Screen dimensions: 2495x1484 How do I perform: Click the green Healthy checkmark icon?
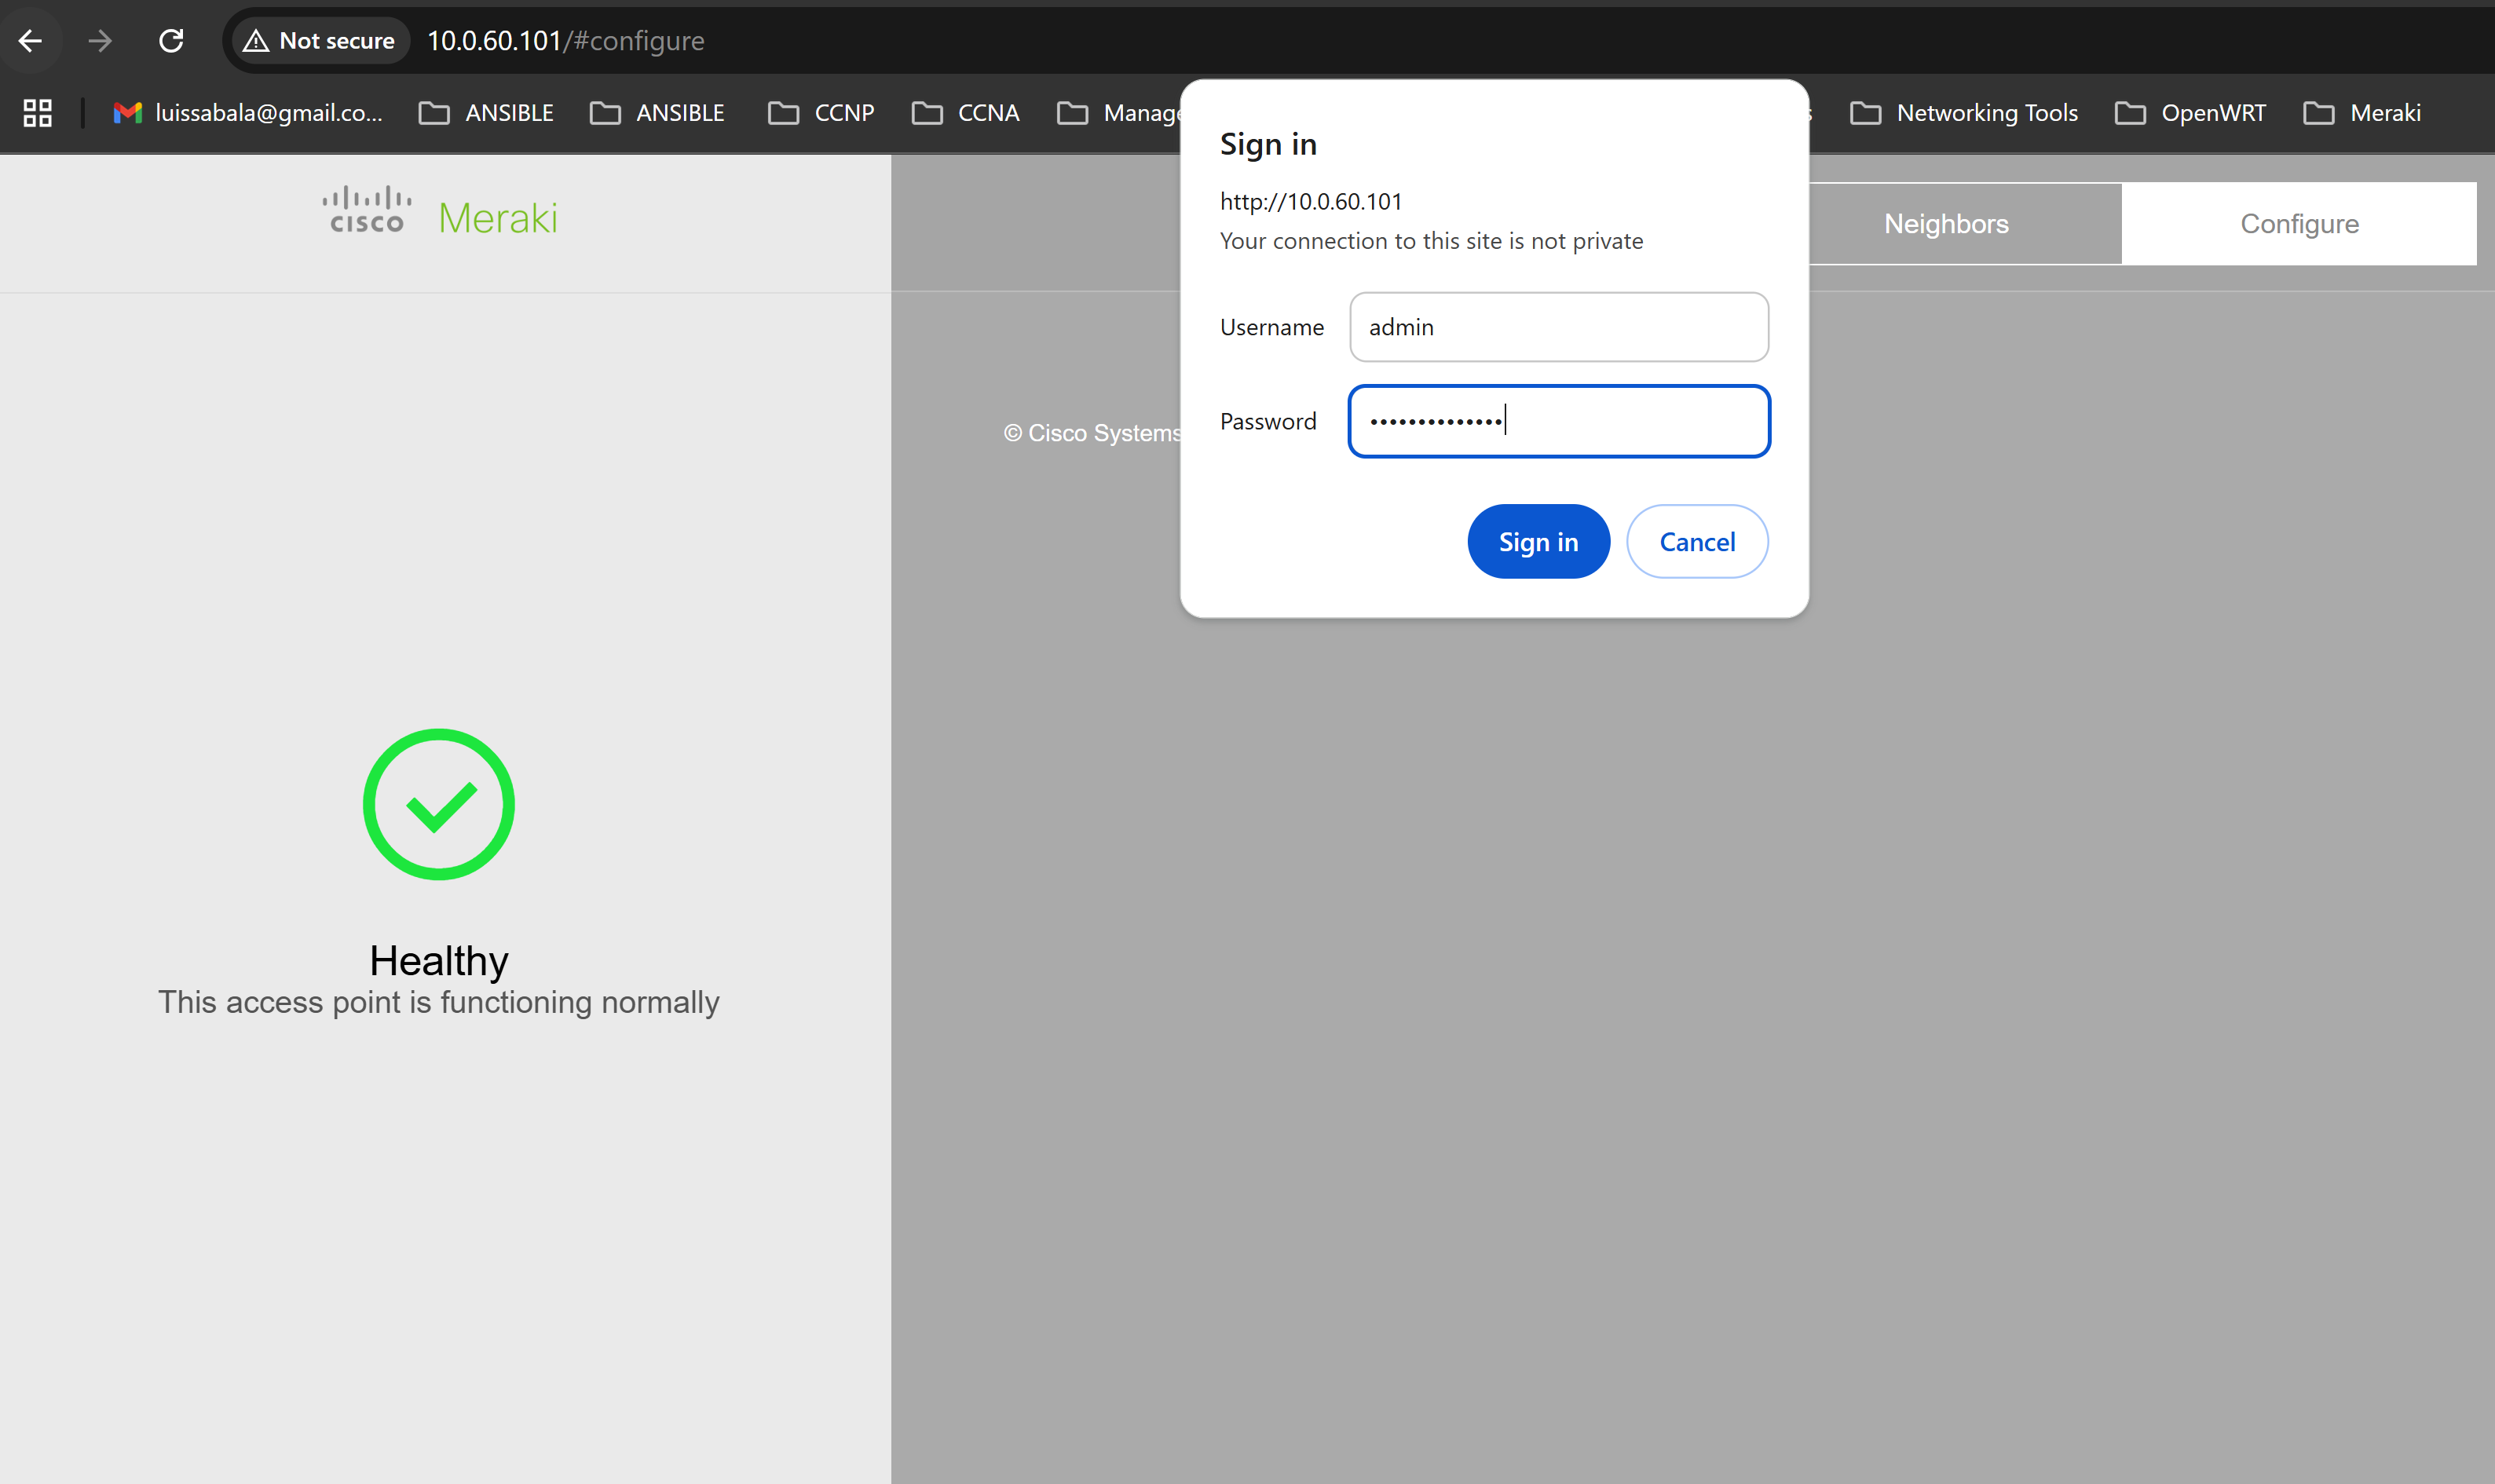pyautogui.click(x=439, y=805)
